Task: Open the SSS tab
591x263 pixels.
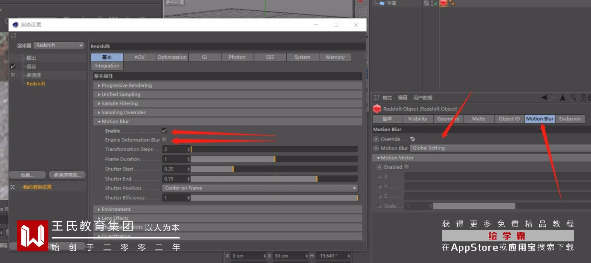Action: (x=270, y=57)
